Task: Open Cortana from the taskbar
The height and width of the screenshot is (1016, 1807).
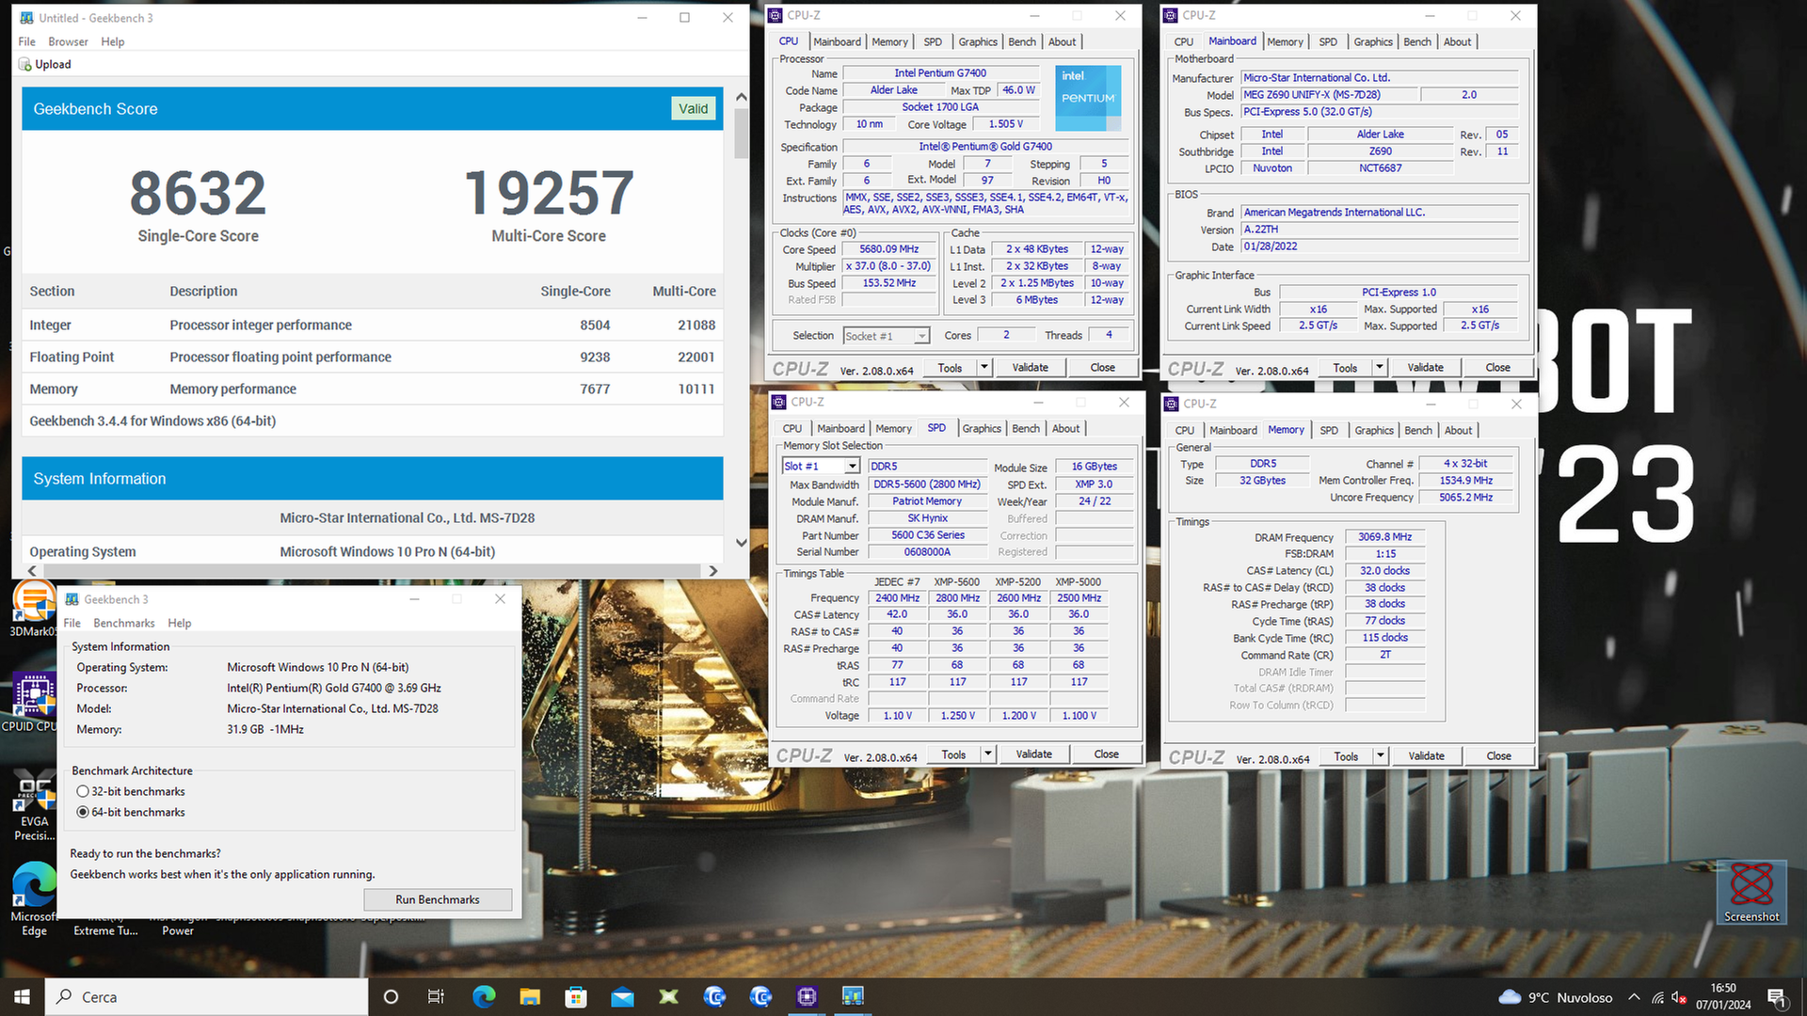Action: tap(391, 996)
